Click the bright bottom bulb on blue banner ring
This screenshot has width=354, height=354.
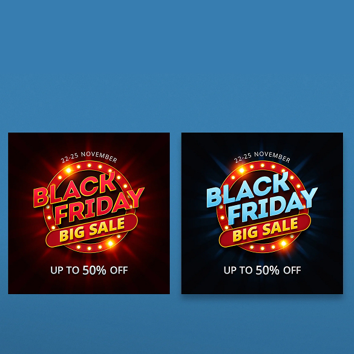(284, 243)
